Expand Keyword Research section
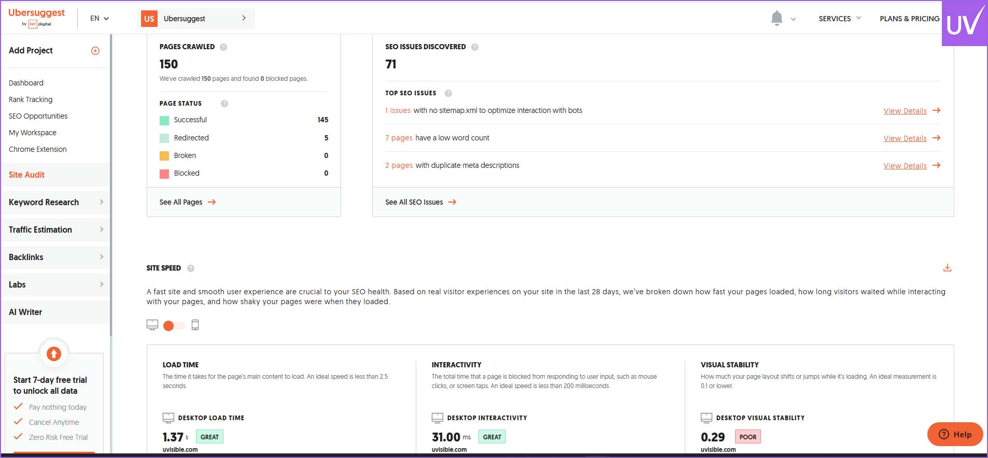Screen dimensions: 988x458 [55, 202]
